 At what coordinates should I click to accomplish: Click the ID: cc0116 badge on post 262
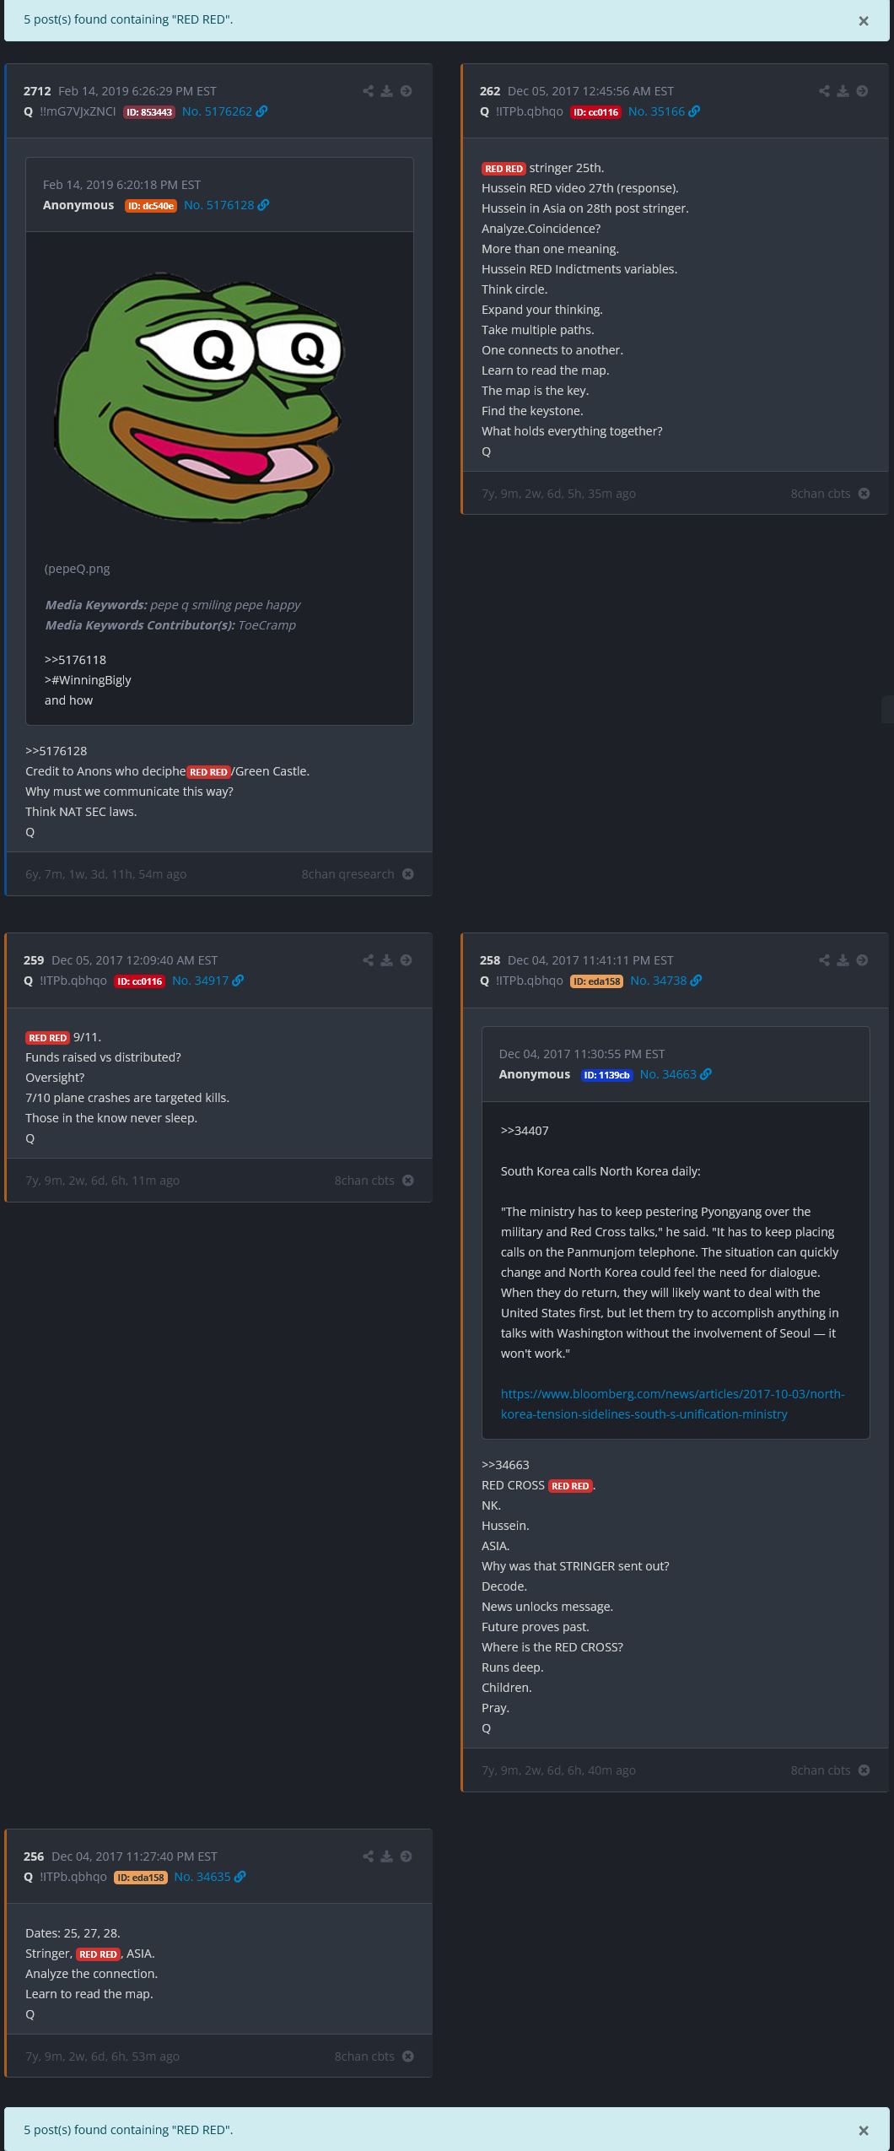pyautogui.click(x=595, y=112)
